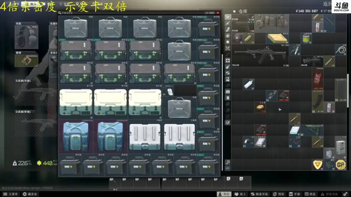This screenshot has width=351, height=197.
Task: Open the Flea Market tab in bottom bar
Action: [260, 194]
